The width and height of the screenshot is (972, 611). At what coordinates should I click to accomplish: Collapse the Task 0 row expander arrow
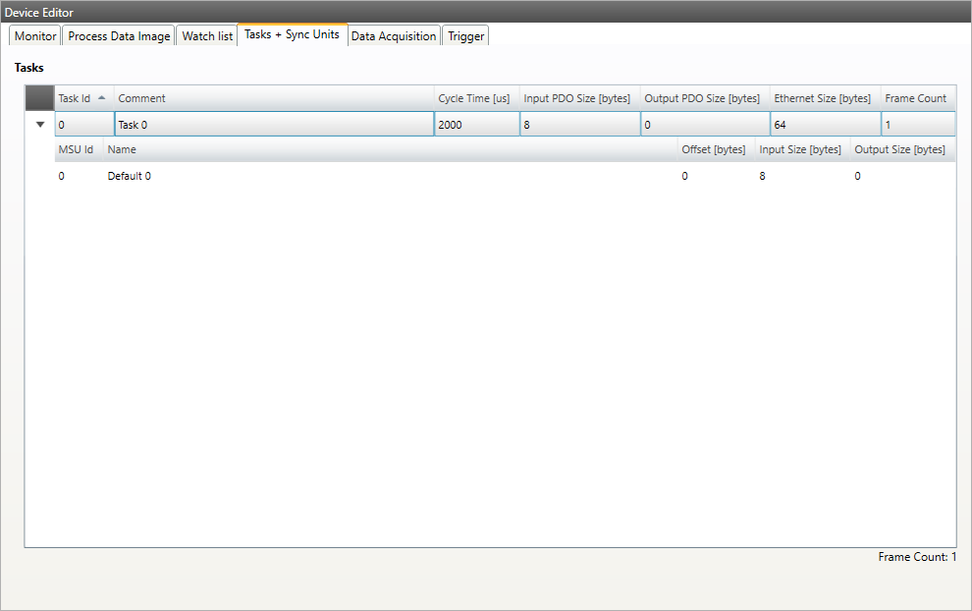[x=39, y=125]
